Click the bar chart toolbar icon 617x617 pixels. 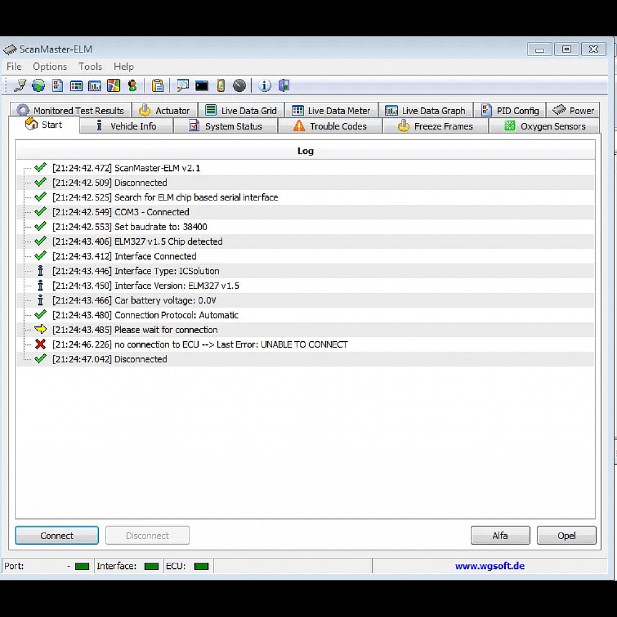click(x=94, y=85)
